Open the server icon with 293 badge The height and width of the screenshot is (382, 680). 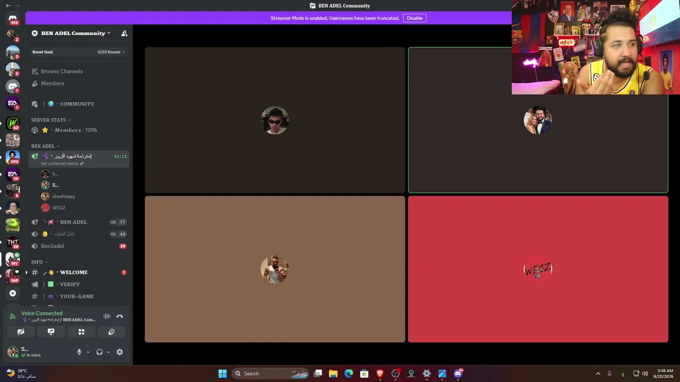pyautogui.click(x=13, y=157)
